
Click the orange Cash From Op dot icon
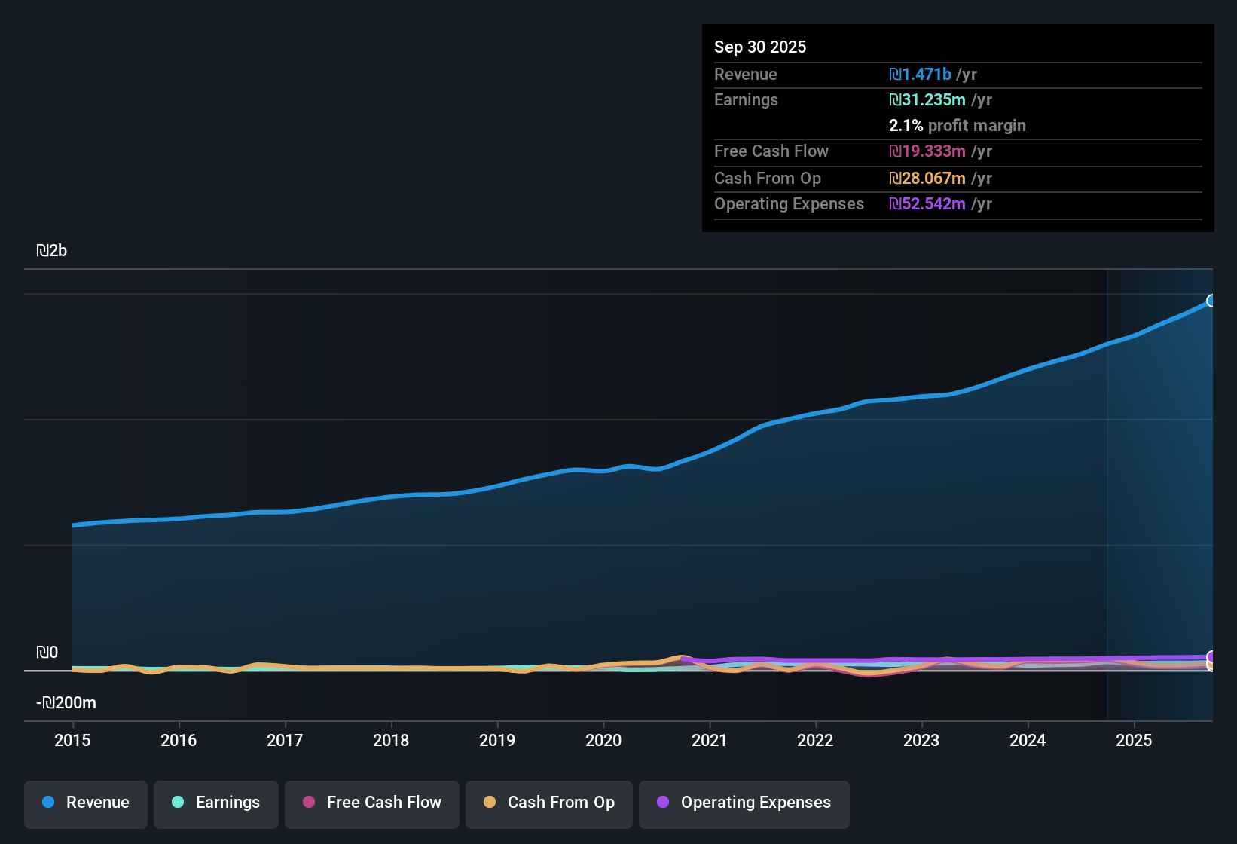(x=488, y=803)
